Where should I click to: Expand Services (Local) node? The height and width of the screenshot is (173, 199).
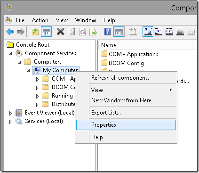coord(10,122)
